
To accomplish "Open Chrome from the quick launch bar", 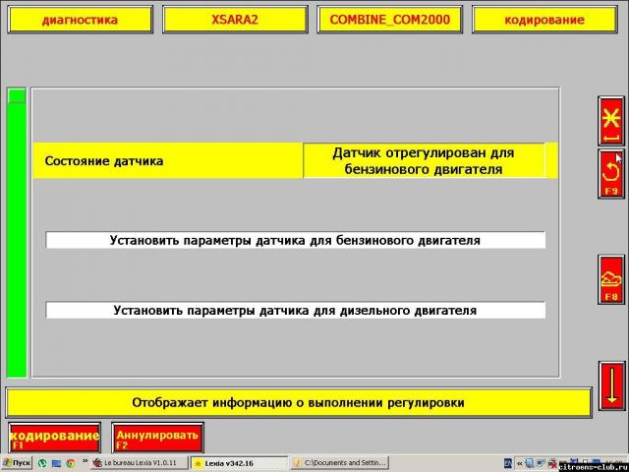I will point(71,463).
